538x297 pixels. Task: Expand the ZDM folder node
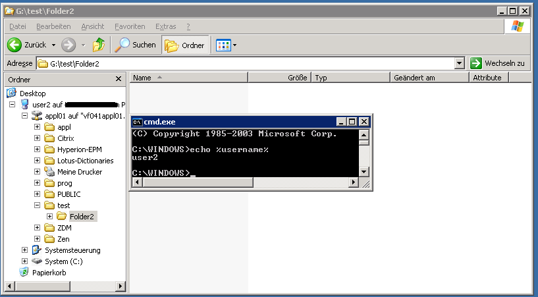tap(37, 227)
